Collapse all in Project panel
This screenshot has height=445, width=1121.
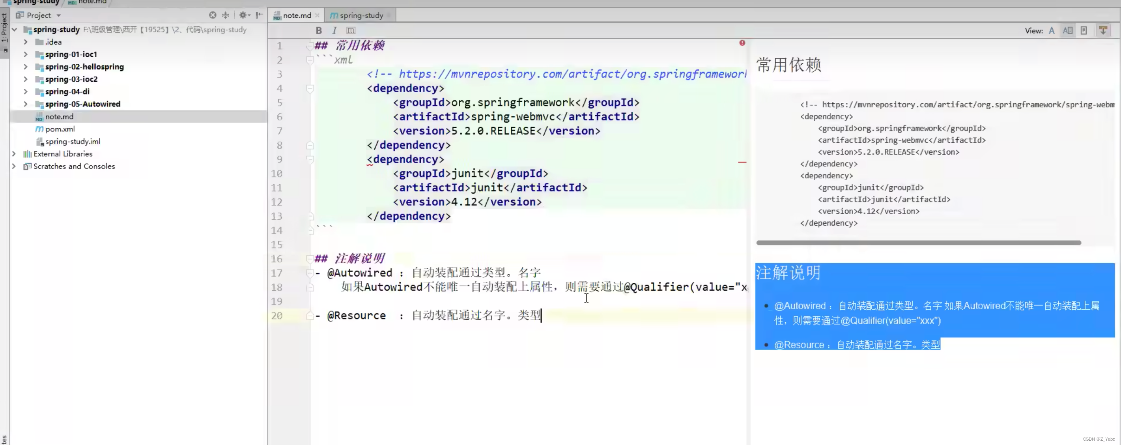(x=225, y=15)
